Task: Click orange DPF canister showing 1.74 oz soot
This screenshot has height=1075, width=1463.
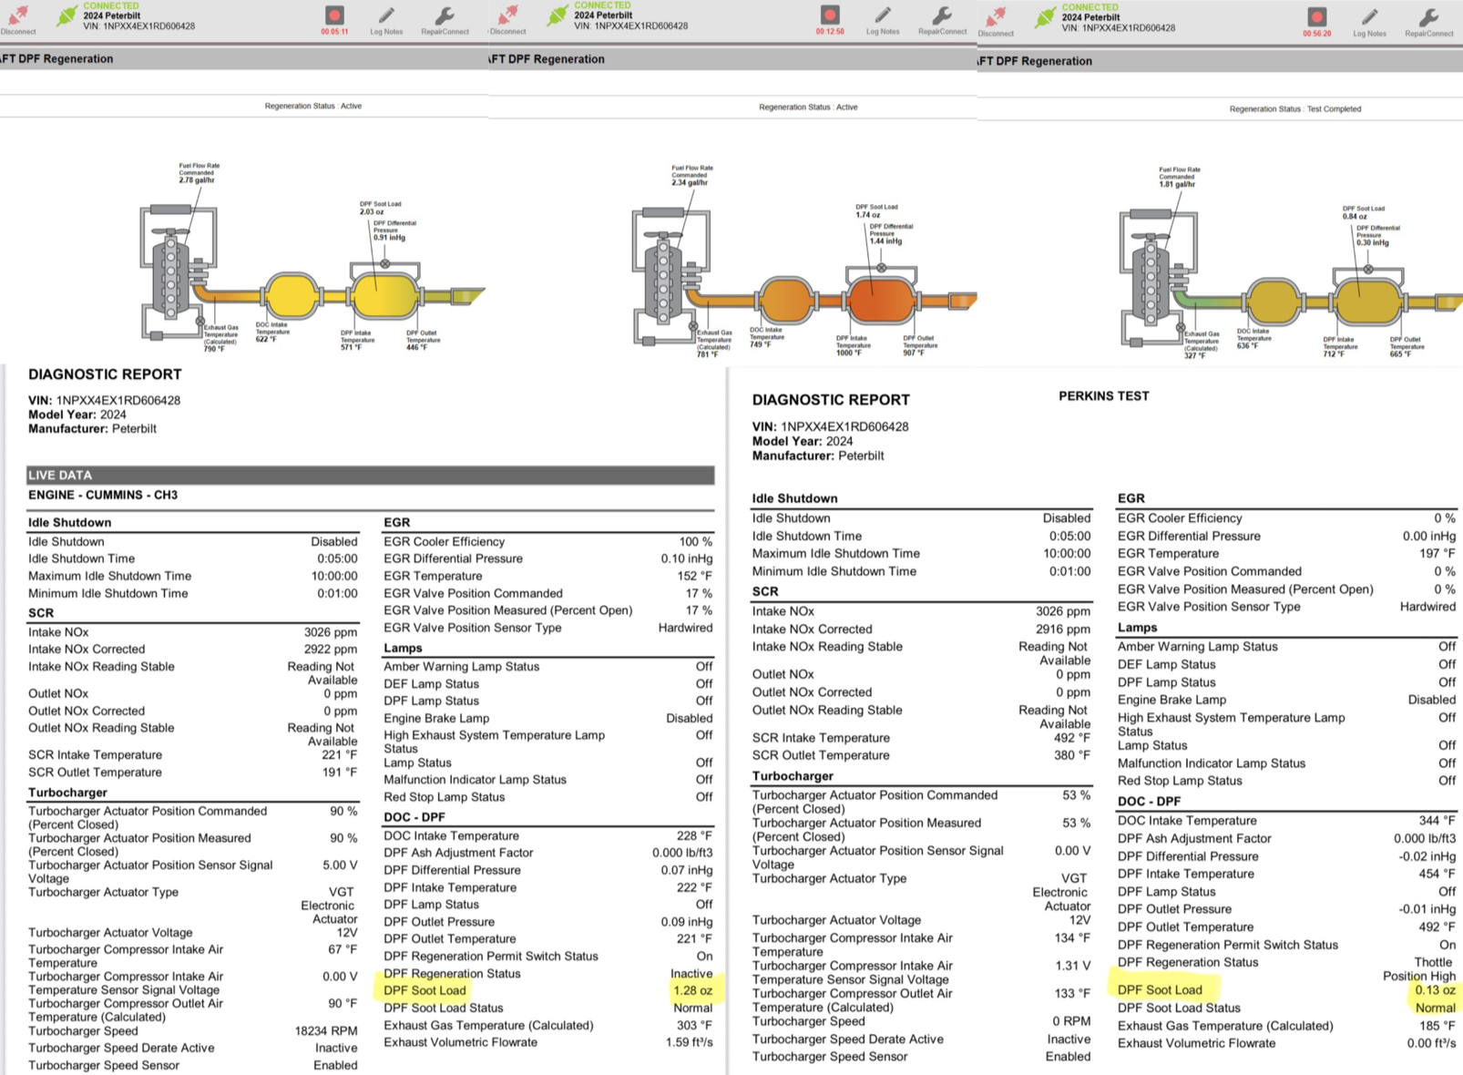Action: (881, 300)
